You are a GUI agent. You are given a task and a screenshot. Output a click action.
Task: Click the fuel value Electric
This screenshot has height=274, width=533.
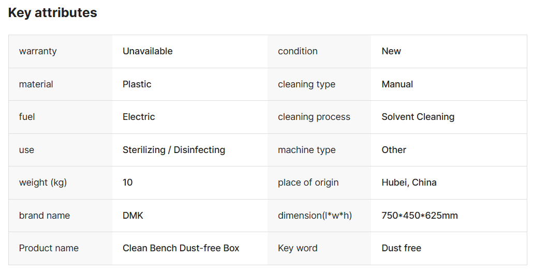point(139,117)
